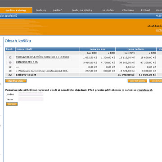Click the Celkový součet row label

pyautogui.click(x=26, y=75)
